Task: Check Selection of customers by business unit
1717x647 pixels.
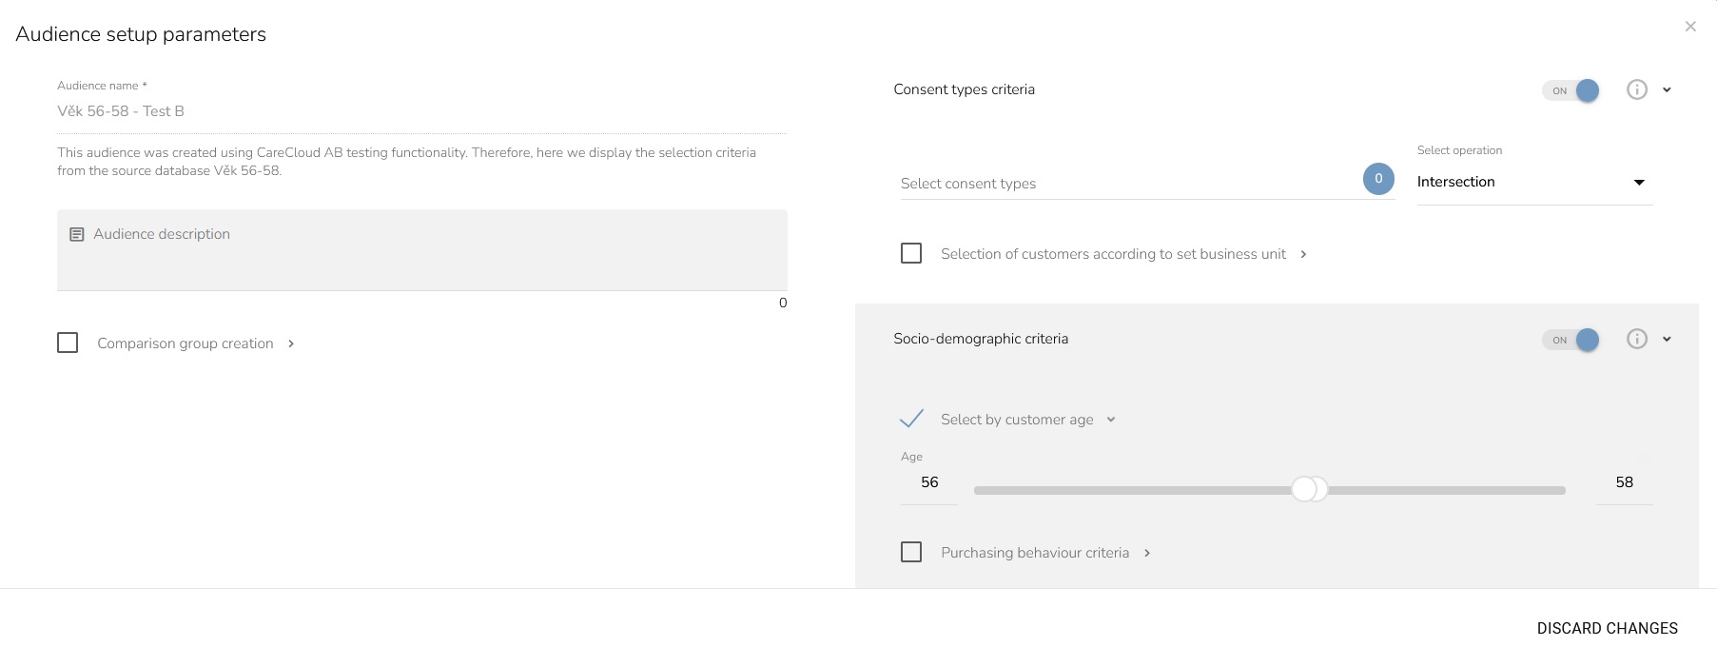Action: (911, 253)
